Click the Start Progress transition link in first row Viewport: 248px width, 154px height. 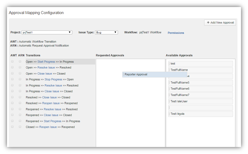coord(46,62)
